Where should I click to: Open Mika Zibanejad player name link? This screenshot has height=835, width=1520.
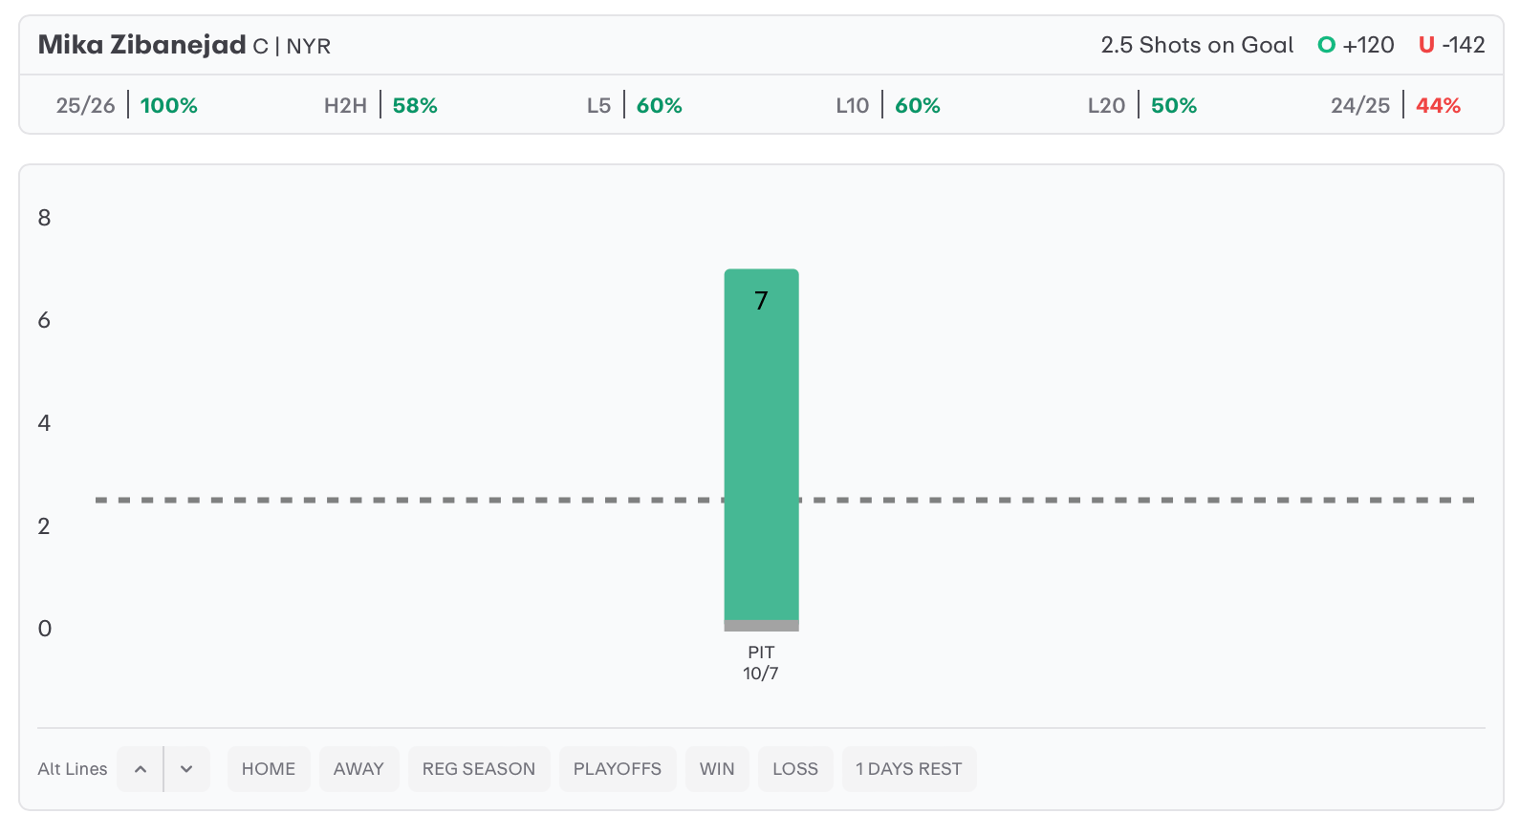click(141, 45)
